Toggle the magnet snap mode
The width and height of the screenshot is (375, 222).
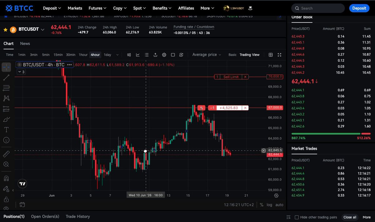pos(6,178)
